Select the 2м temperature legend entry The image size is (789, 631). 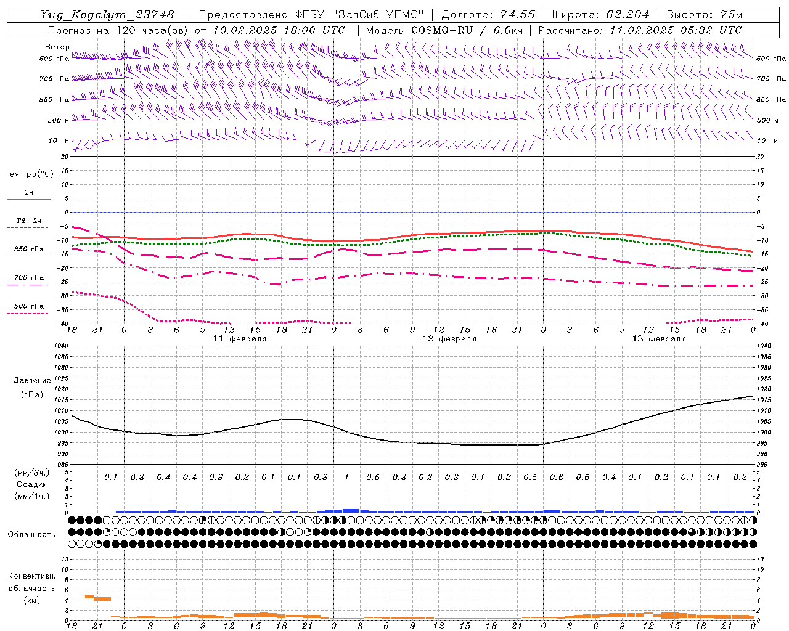[x=29, y=193]
